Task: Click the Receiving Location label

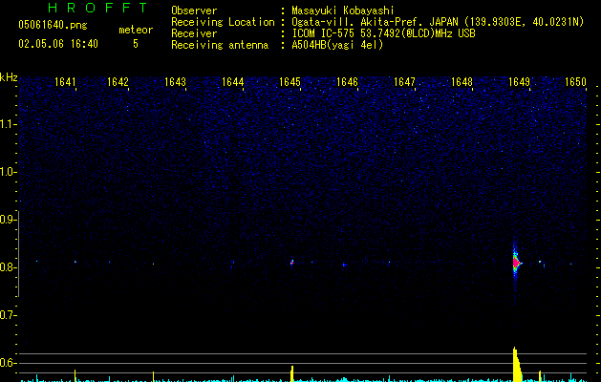Action: (223, 22)
